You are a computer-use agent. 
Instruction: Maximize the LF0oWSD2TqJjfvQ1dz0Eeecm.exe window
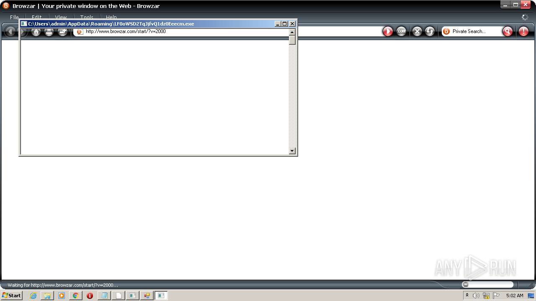(x=285, y=24)
